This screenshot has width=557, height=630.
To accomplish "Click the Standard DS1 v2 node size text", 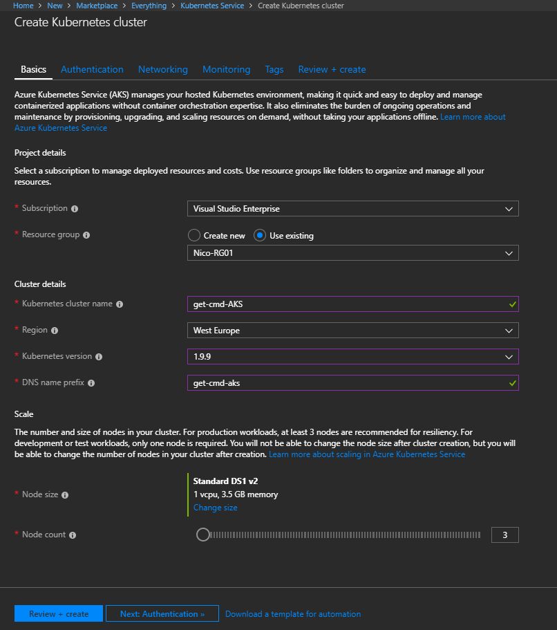I will [x=225, y=481].
